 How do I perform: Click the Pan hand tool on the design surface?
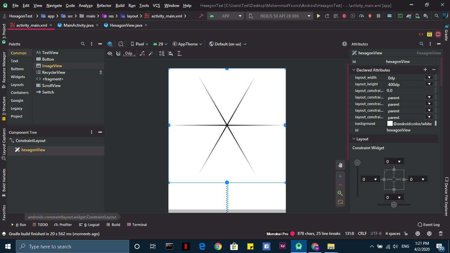point(340,165)
